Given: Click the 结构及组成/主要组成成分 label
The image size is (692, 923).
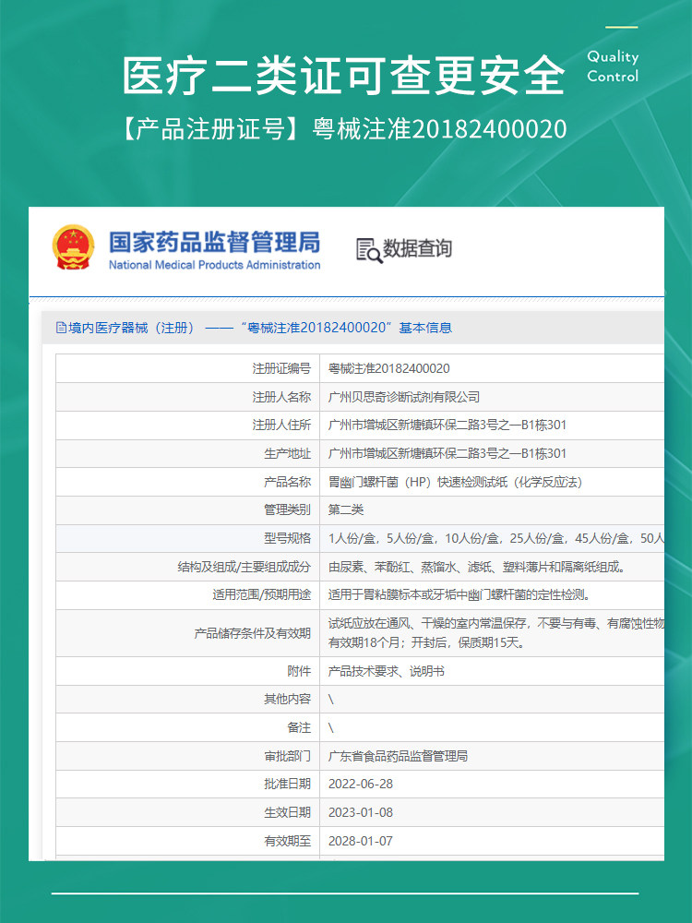Looking at the screenshot, I should (245, 567).
